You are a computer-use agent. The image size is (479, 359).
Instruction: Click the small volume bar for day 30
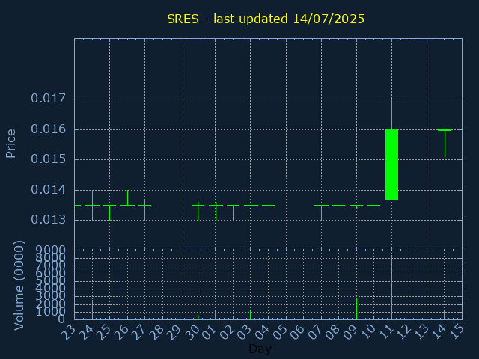click(x=198, y=317)
